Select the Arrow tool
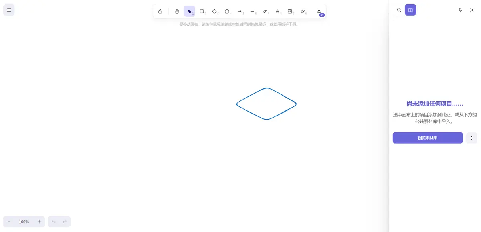Viewport: 481px width, 232px height. click(x=240, y=11)
